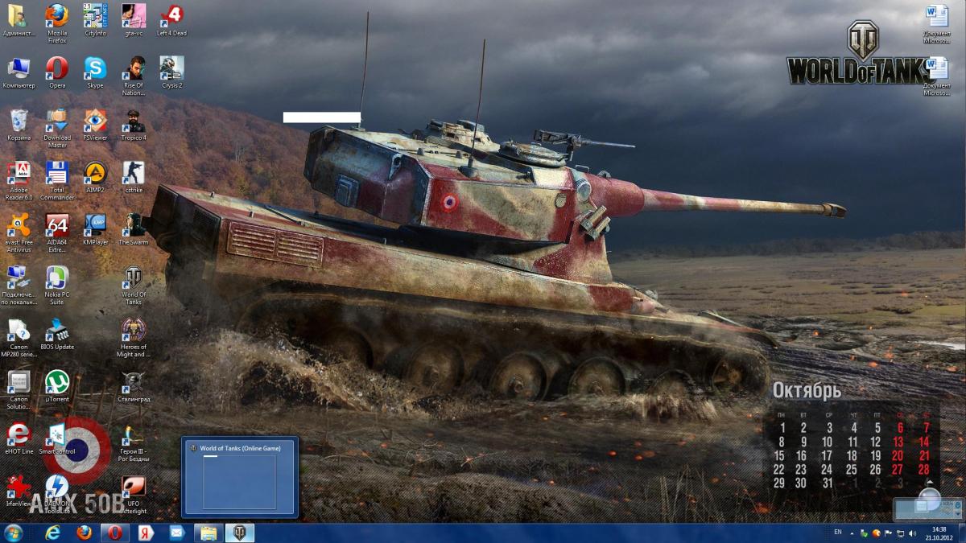The height and width of the screenshot is (543, 966).
Task: Select the Crysis 2 desktop shortcut
Action: [x=171, y=72]
